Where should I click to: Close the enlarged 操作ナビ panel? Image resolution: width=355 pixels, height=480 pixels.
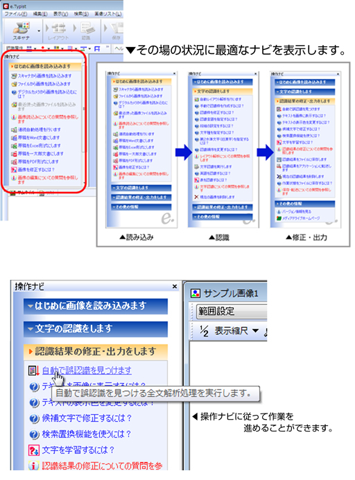175,287
